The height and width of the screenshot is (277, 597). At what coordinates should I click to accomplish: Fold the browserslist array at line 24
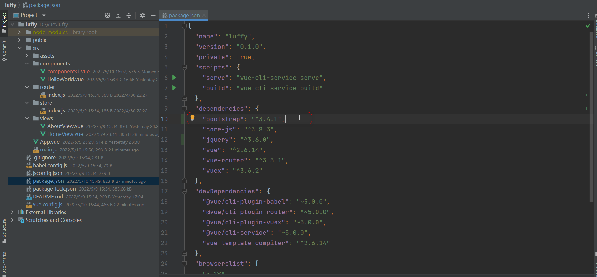184,264
